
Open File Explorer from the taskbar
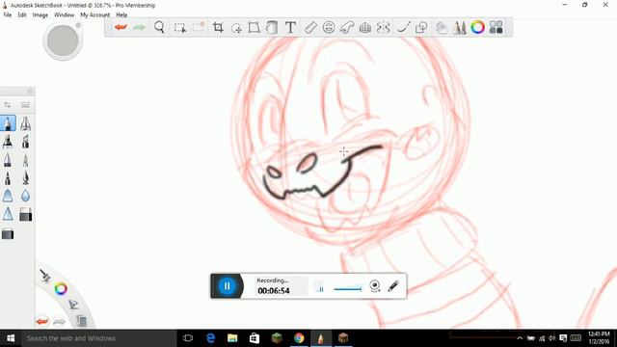[x=232, y=338]
